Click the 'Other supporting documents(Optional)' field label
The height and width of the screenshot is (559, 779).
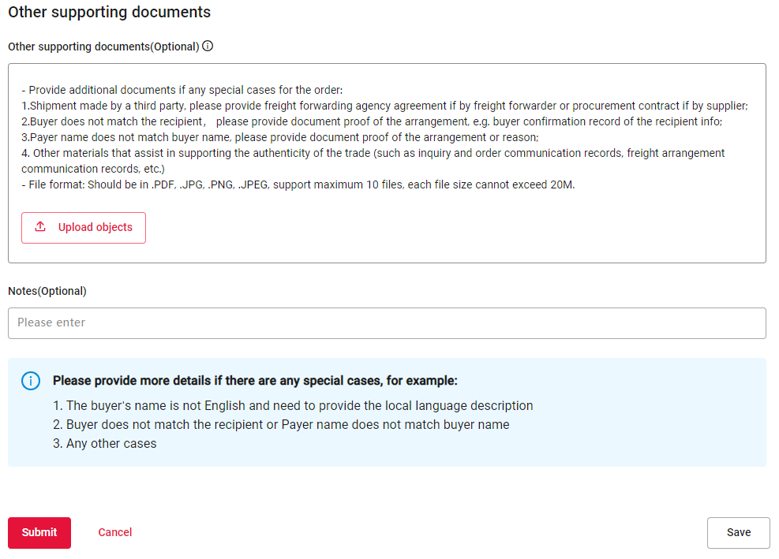[x=103, y=47]
